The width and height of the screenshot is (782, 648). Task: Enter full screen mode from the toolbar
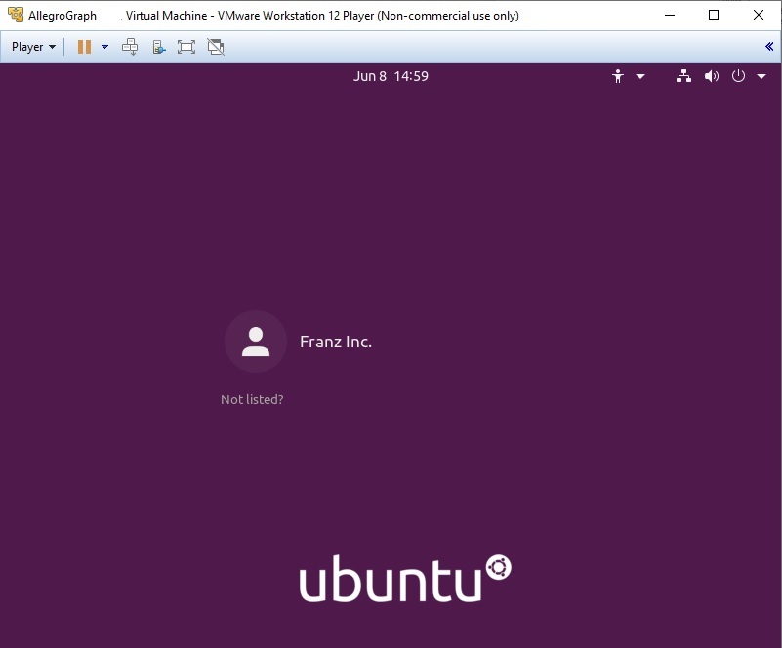(x=185, y=46)
